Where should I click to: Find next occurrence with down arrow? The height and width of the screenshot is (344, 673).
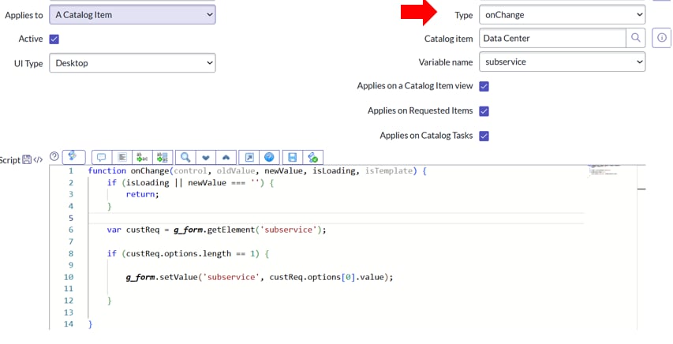[x=206, y=157]
